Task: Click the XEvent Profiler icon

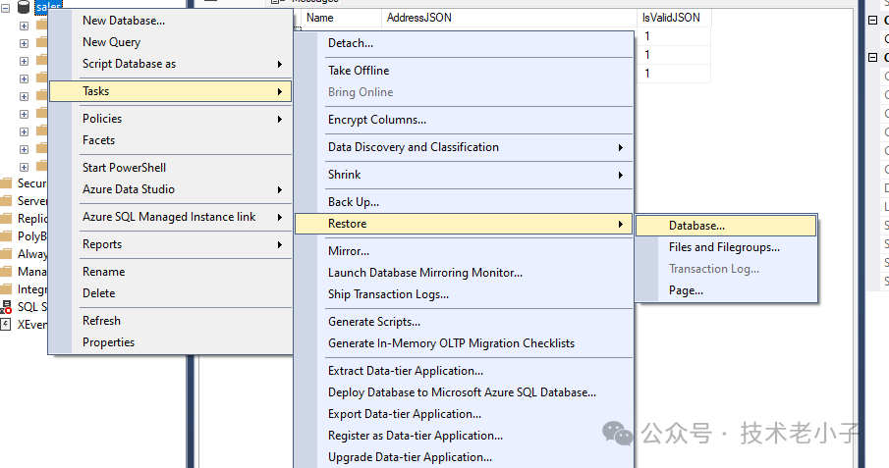Action: tap(7, 324)
